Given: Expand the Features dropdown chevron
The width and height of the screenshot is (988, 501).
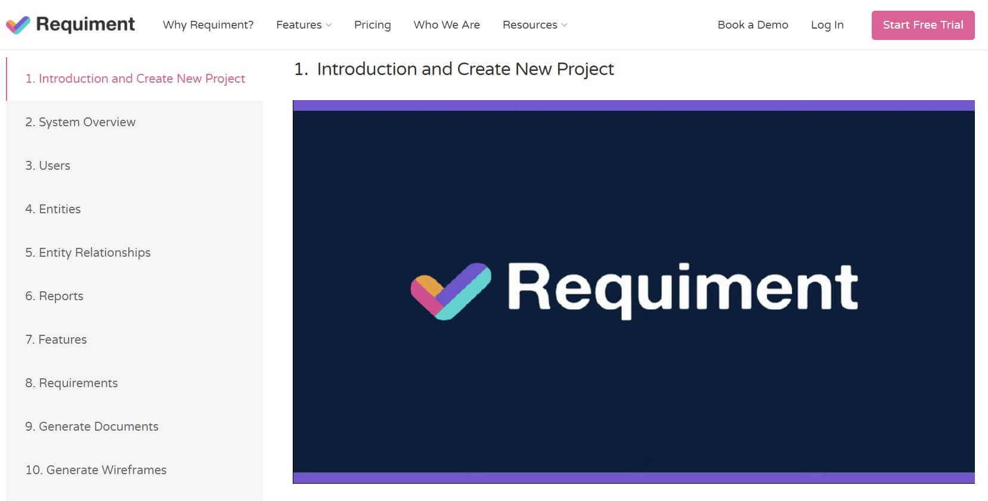Looking at the screenshot, I should [x=329, y=25].
